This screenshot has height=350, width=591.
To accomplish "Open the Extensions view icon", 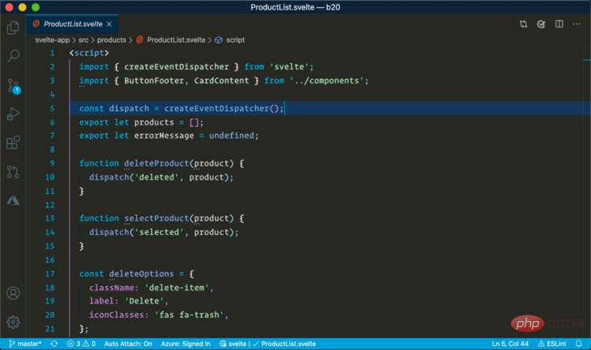I will click(x=13, y=143).
